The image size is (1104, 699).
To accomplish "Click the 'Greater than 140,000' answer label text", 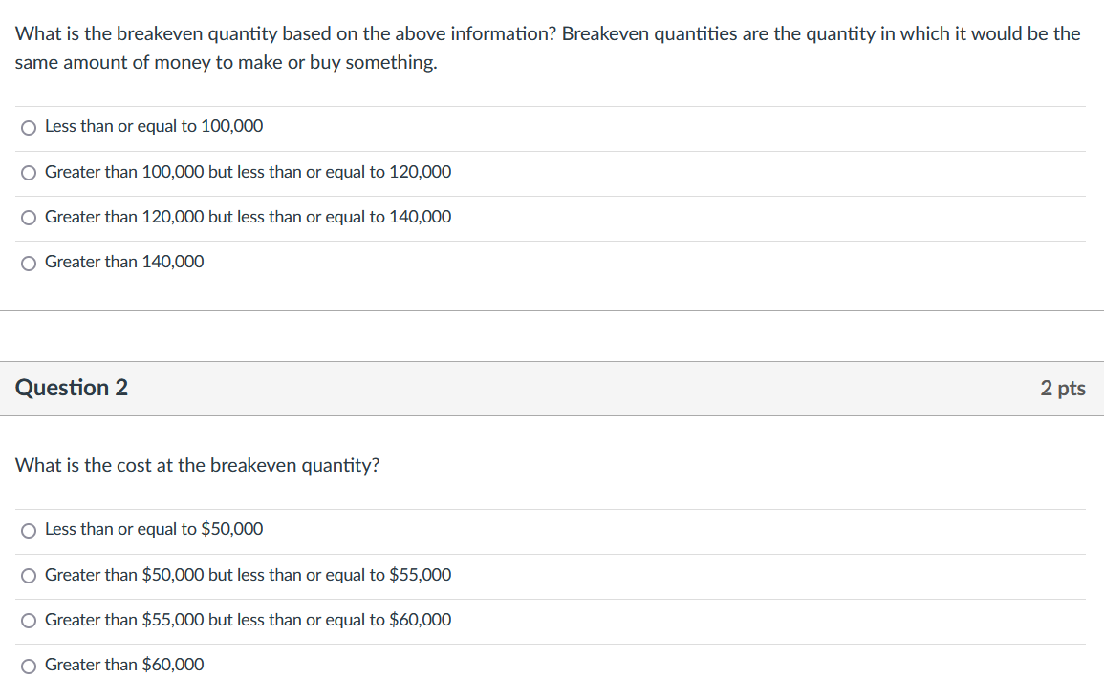I will [x=124, y=262].
